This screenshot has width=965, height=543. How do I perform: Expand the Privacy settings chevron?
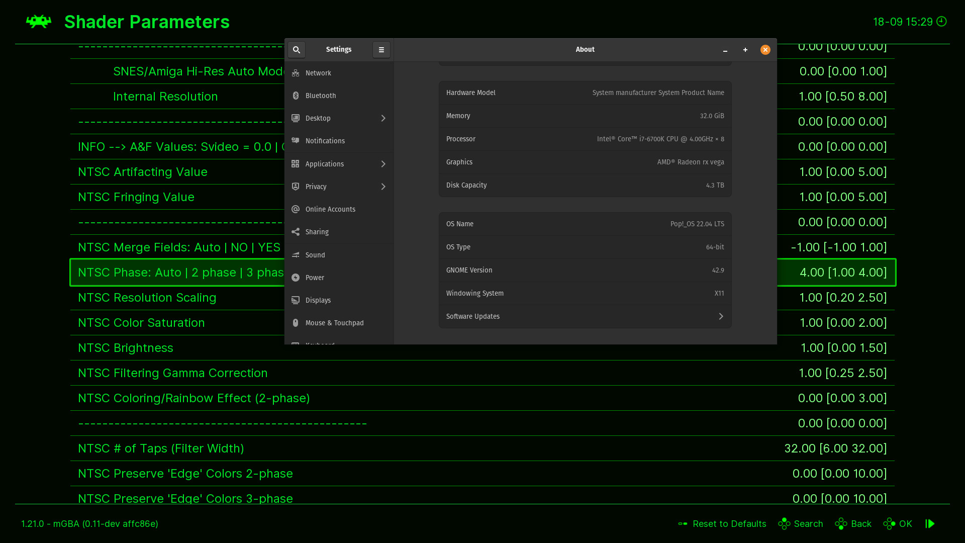383,187
